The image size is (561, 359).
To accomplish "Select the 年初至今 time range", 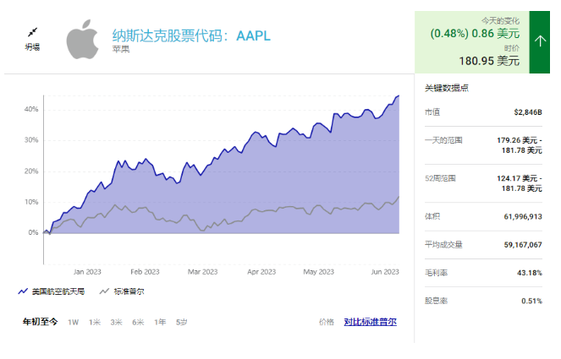I will tap(40, 322).
